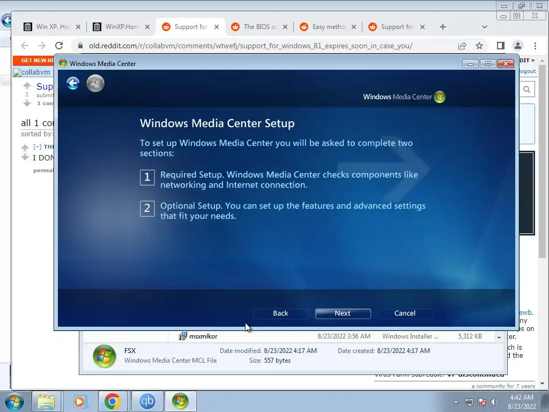Downvote the reddit post
The height and width of the screenshot is (412, 549).
pyautogui.click(x=27, y=103)
